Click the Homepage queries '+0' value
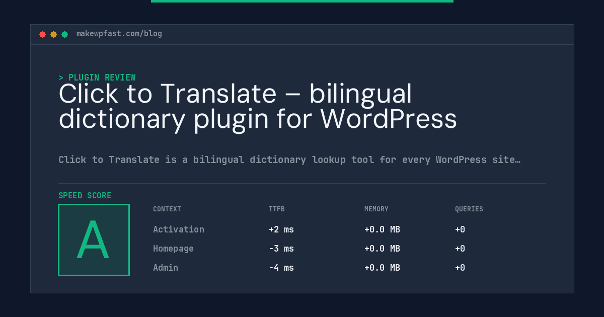Screen dimensions: 604x317 pyautogui.click(x=460, y=249)
